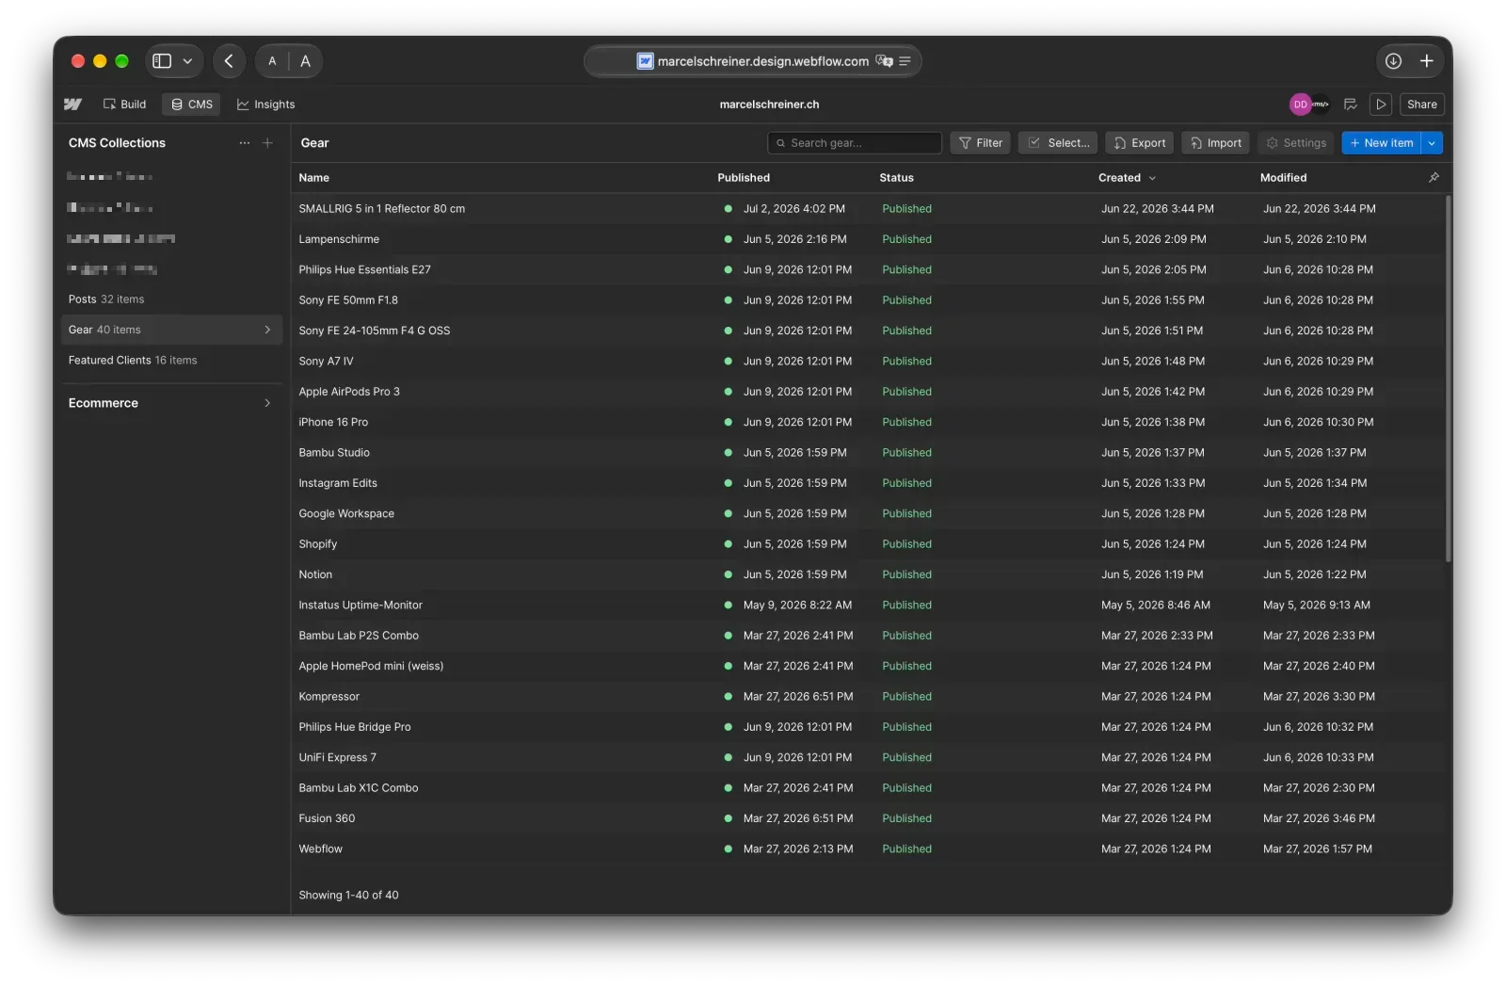
Task: Click the Filter button
Action: pyautogui.click(x=980, y=143)
